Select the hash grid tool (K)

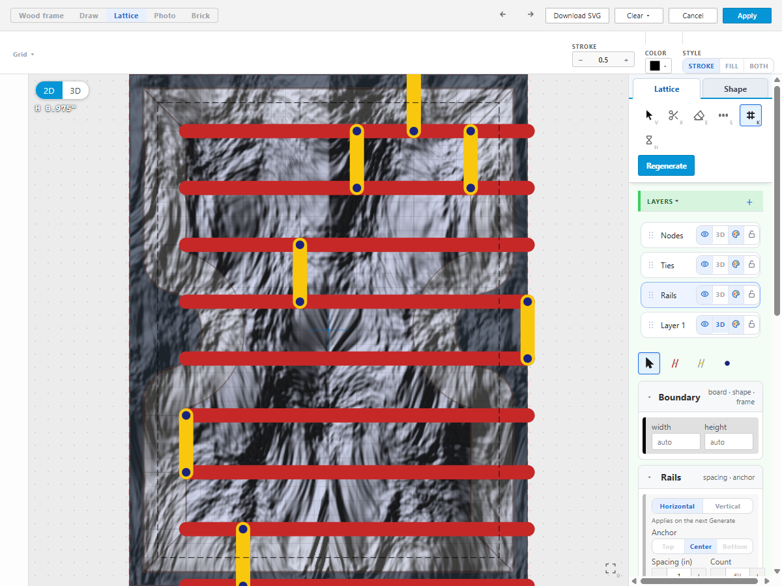click(750, 115)
